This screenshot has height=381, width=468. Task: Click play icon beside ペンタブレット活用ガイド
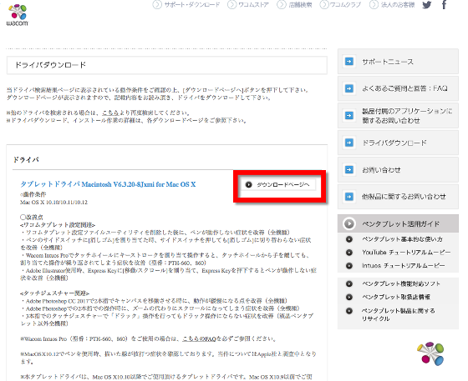(349, 223)
